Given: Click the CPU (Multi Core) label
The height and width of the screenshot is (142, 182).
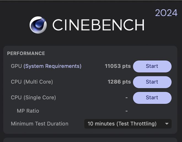Looking at the screenshot, I should tap(32, 82).
